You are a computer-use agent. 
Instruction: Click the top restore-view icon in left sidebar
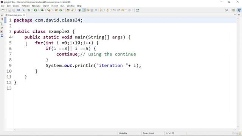(x=2, y=15)
